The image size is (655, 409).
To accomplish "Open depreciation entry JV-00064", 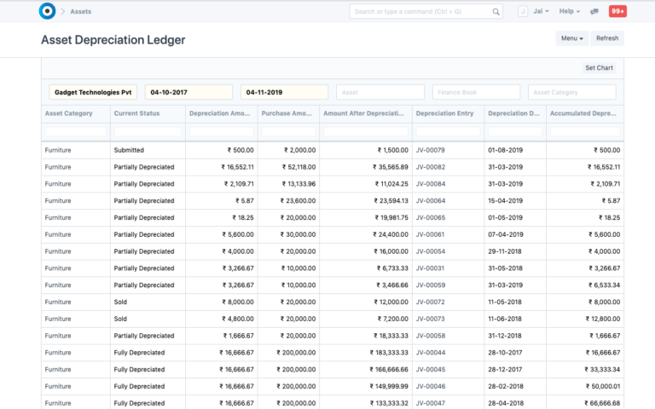I will [430, 201].
